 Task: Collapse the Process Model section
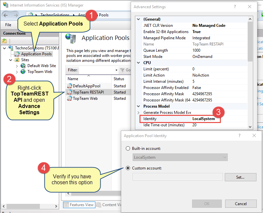click(x=139, y=106)
